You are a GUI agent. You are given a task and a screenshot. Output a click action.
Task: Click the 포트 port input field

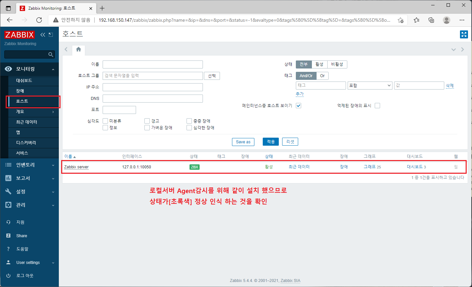tap(119, 110)
